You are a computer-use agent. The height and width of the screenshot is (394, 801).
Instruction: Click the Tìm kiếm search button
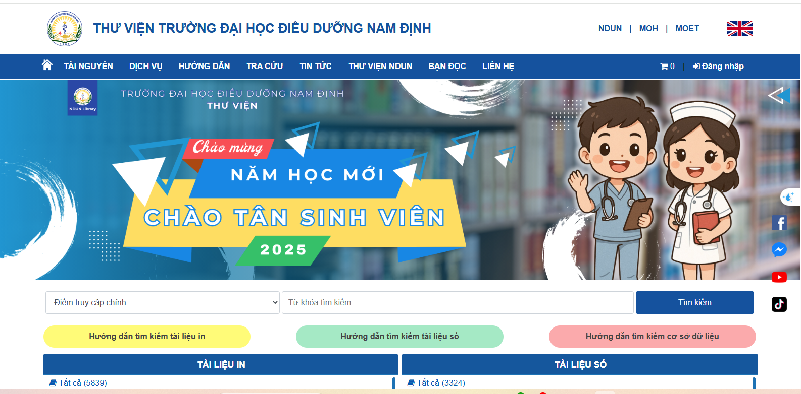click(695, 302)
